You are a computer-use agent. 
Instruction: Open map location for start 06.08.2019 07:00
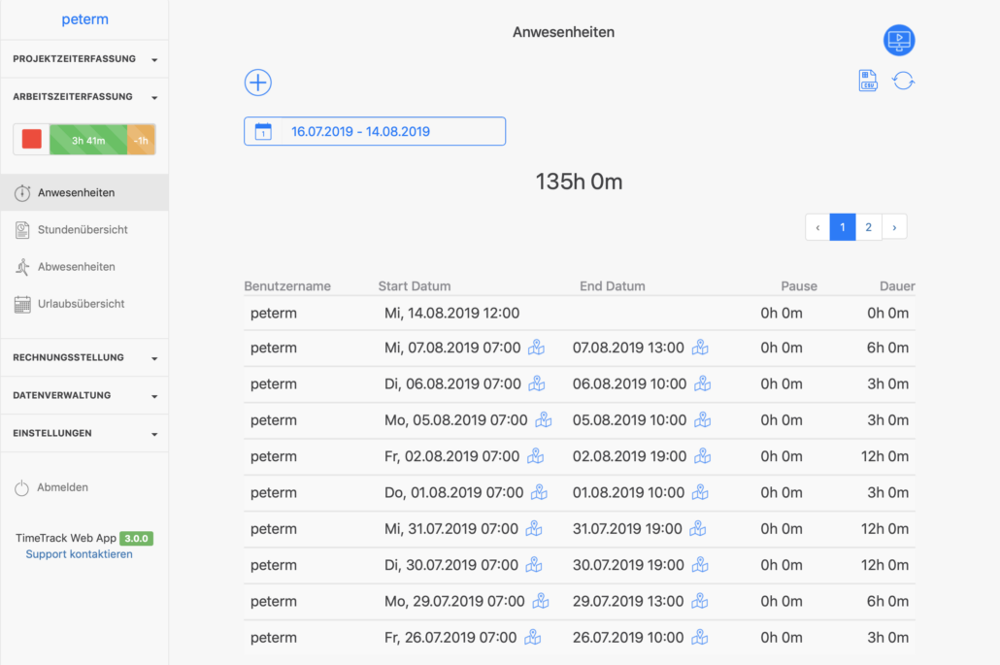pos(537,383)
